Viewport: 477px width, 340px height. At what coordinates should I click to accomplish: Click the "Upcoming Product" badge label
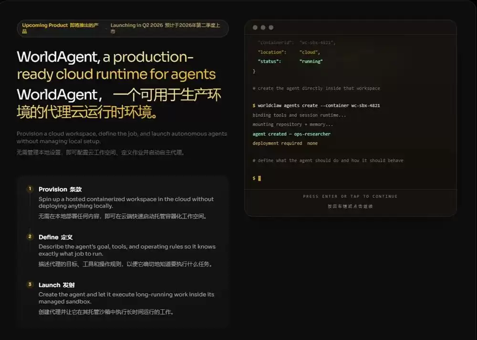(x=45, y=25)
